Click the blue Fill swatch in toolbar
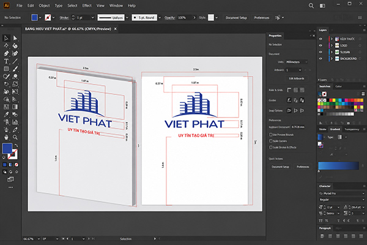367x245 pixels. (x=7, y=148)
